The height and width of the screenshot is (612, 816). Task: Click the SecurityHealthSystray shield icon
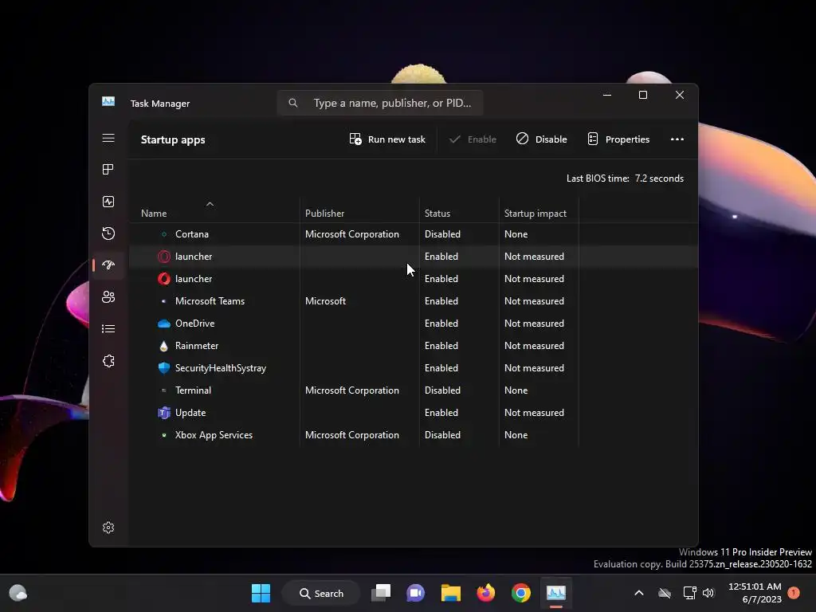[x=164, y=368]
